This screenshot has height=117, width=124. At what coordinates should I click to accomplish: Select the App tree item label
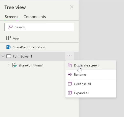click(16, 38)
